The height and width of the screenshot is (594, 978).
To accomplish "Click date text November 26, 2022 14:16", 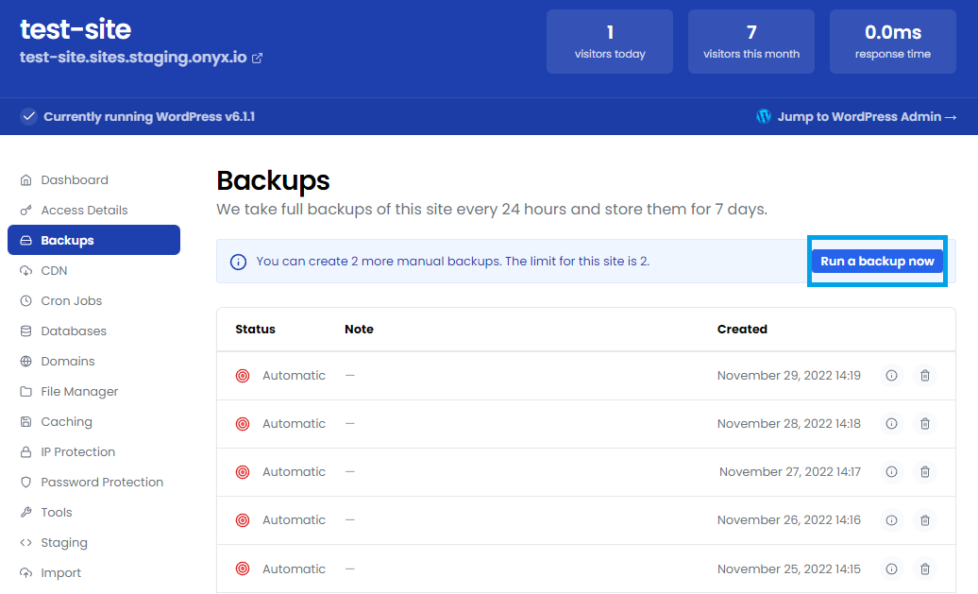I will (789, 520).
